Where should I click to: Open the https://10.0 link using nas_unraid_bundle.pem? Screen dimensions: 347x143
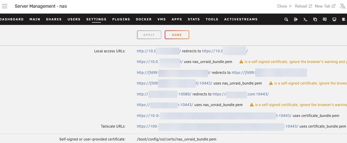point(160,62)
